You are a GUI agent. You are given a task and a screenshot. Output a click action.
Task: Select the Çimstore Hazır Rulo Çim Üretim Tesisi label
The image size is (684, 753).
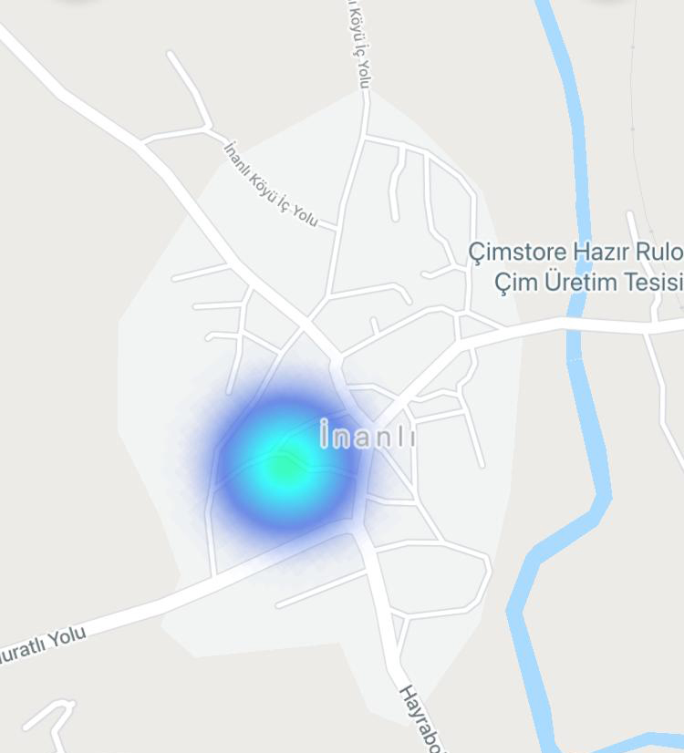[575, 267]
